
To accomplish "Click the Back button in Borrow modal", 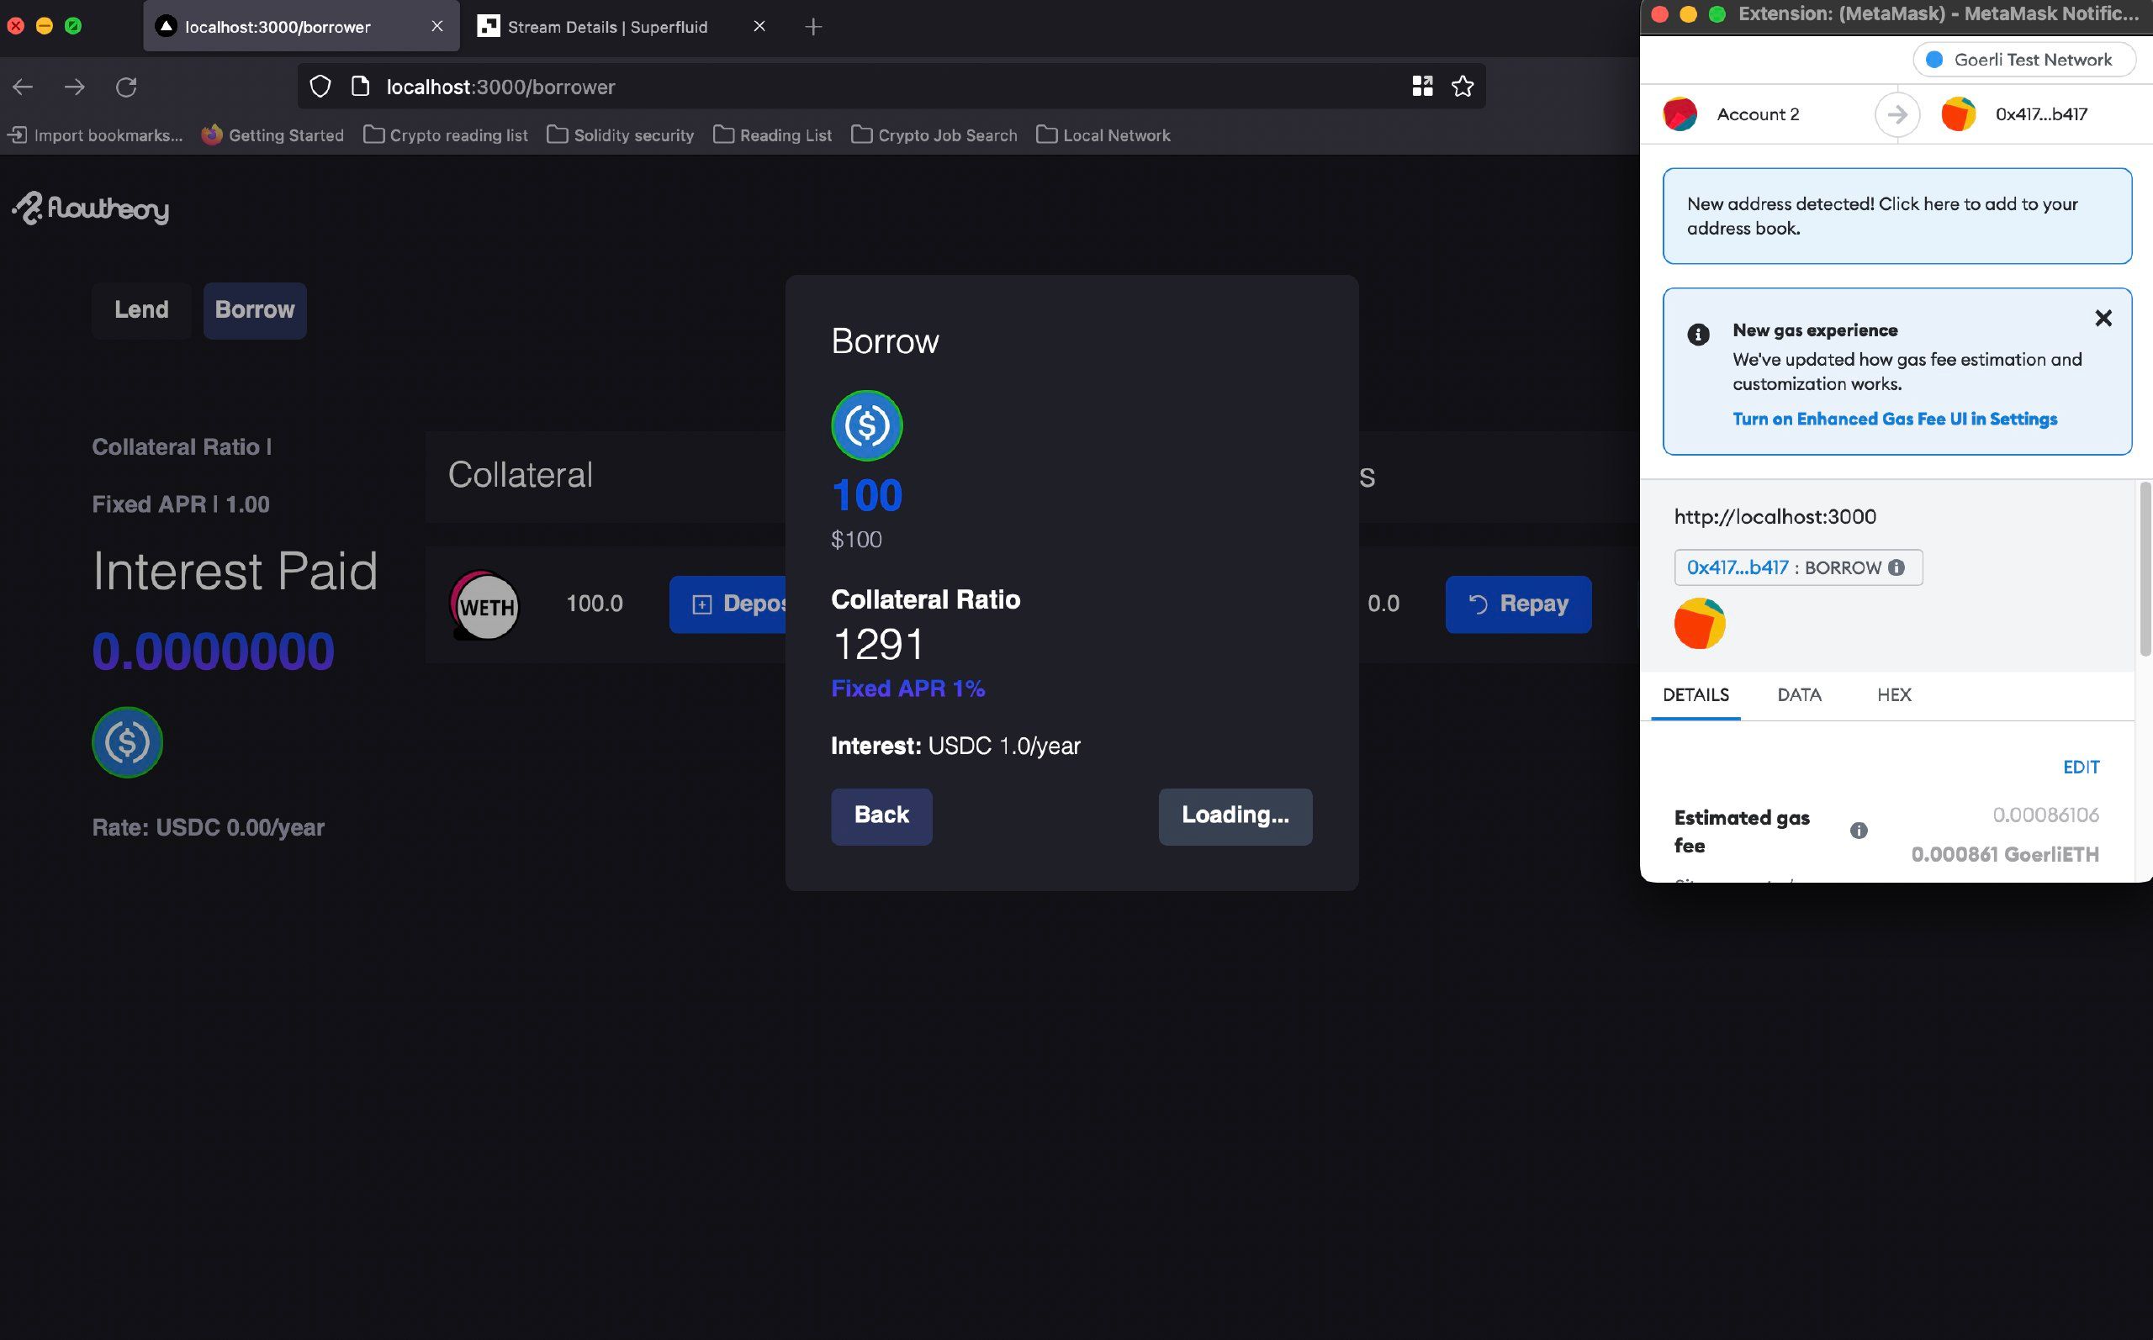I will point(881,815).
